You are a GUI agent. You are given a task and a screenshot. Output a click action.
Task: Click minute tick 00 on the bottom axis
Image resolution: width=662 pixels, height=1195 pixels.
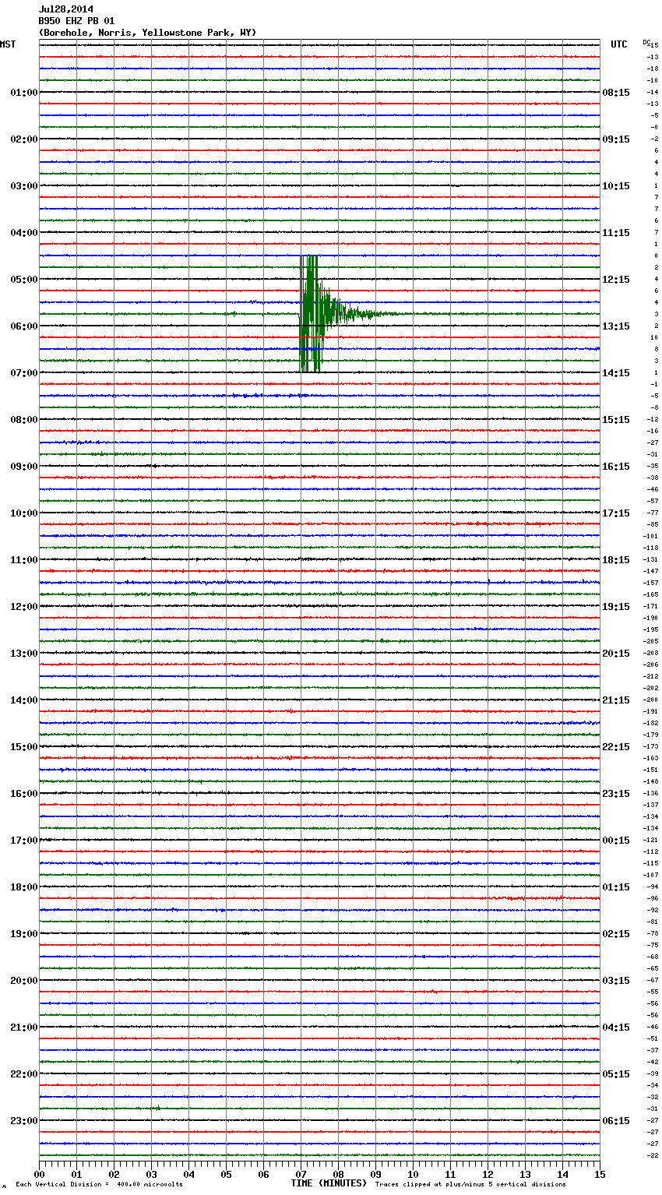coord(39,1174)
